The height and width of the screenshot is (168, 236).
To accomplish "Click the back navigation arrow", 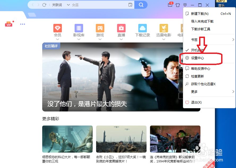I will point(33,5).
